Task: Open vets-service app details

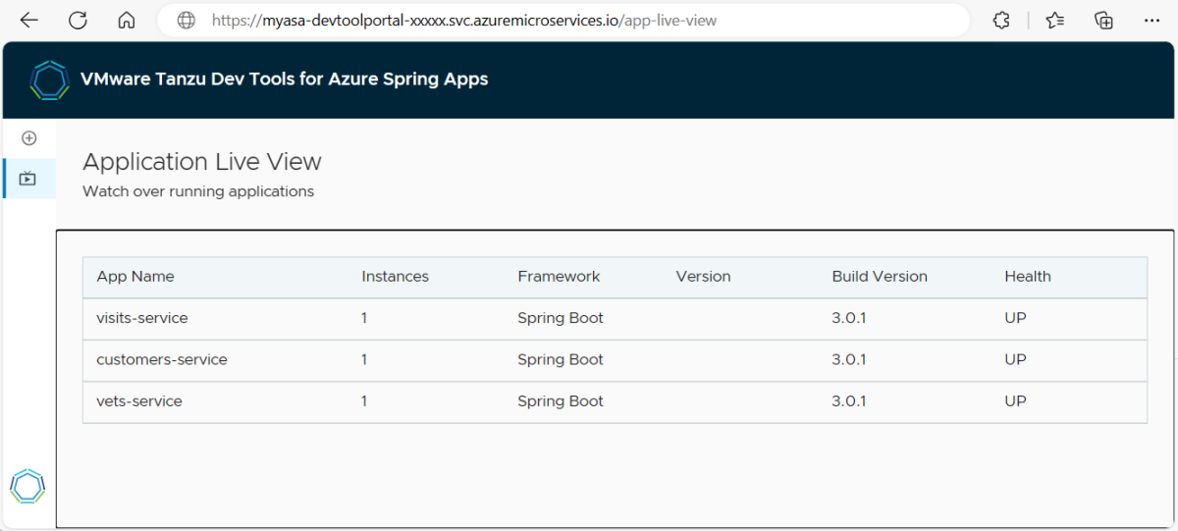Action: [138, 400]
